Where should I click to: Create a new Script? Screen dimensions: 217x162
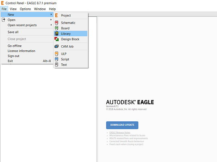click(71, 59)
